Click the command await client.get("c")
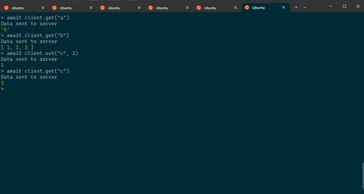 pos(38,71)
